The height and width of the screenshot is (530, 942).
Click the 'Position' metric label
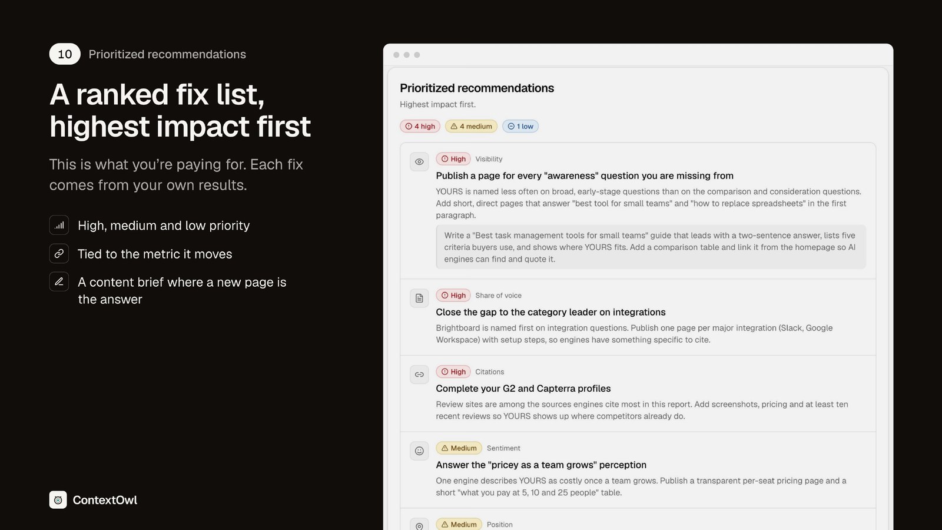(499, 525)
